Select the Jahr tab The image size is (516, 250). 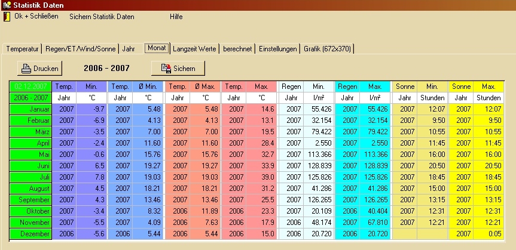129,49
